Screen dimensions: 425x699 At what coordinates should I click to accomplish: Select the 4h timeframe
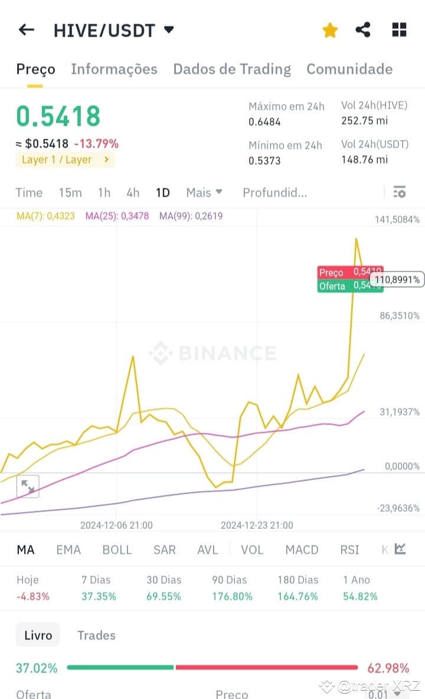pyautogui.click(x=132, y=192)
